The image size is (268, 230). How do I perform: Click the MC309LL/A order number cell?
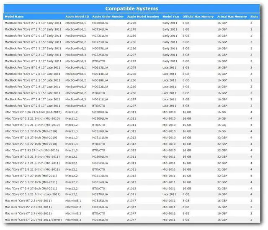(100, 156)
